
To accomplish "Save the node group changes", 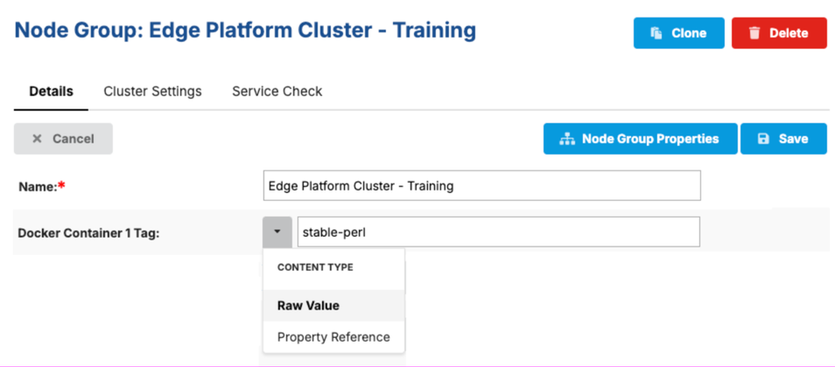I will click(783, 139).
